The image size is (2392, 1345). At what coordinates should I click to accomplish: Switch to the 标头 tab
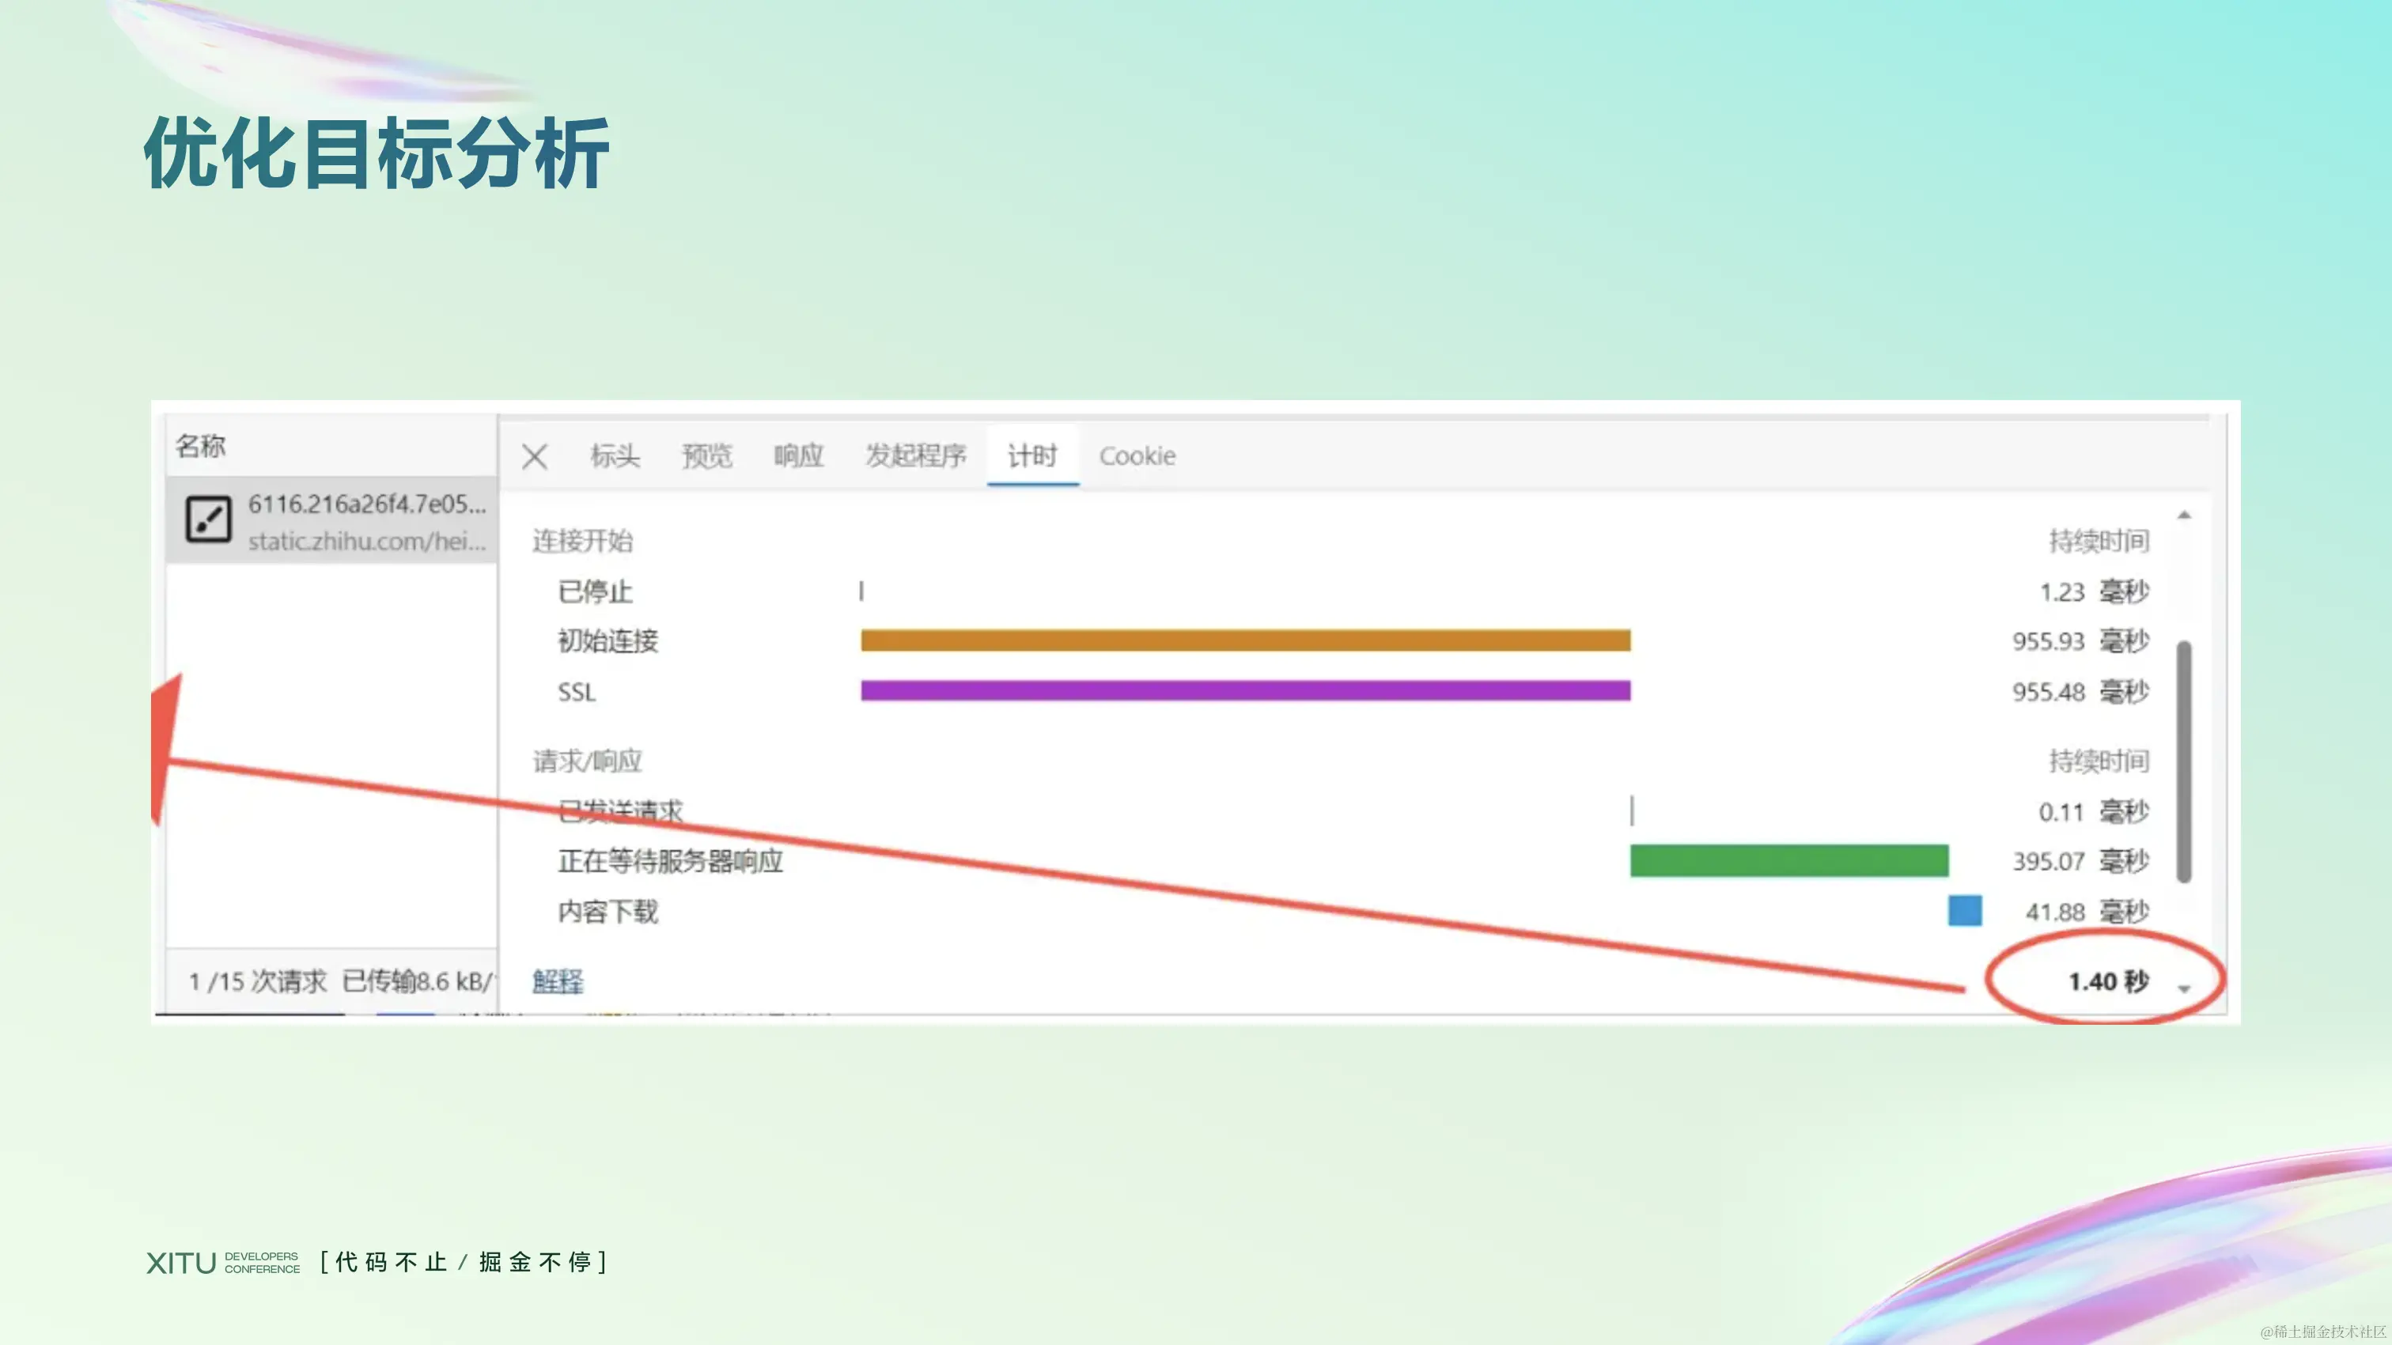(x=615, y=455)
